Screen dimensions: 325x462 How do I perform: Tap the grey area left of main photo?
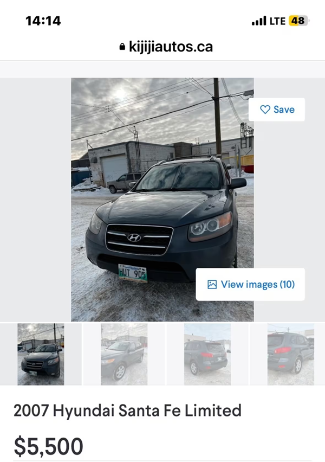tap(35, 200)
